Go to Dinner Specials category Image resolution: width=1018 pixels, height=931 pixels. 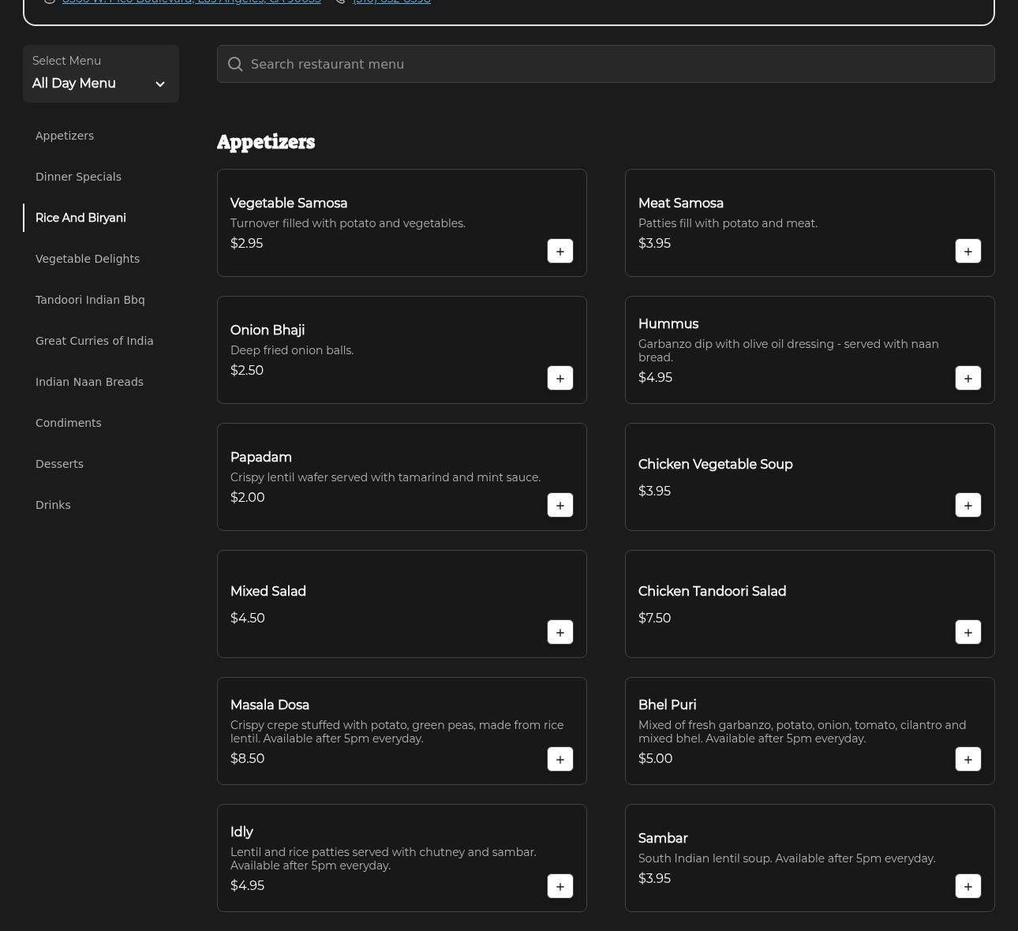pyautogui.click(x=78, y=177)
